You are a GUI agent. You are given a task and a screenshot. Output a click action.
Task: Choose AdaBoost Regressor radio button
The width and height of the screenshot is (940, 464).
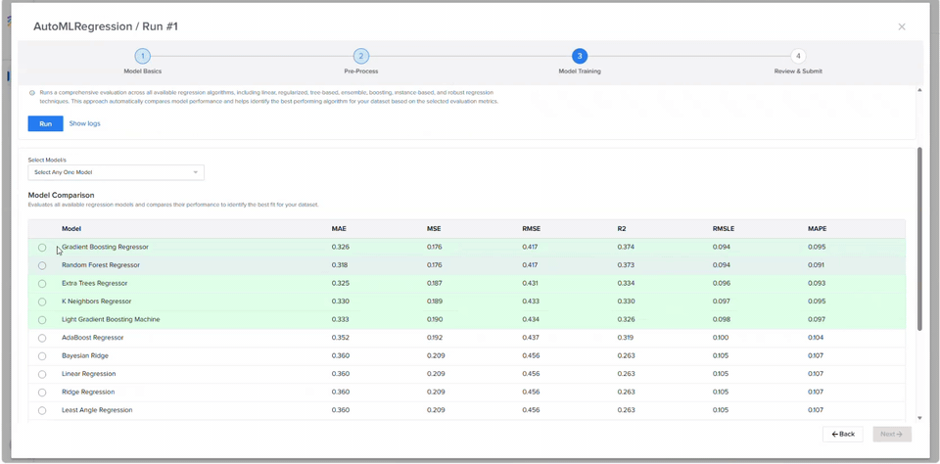42,338
